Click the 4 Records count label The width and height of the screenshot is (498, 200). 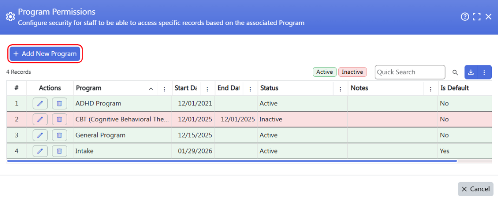pos(18,72)
